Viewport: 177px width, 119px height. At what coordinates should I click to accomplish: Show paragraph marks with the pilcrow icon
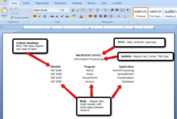128,10
